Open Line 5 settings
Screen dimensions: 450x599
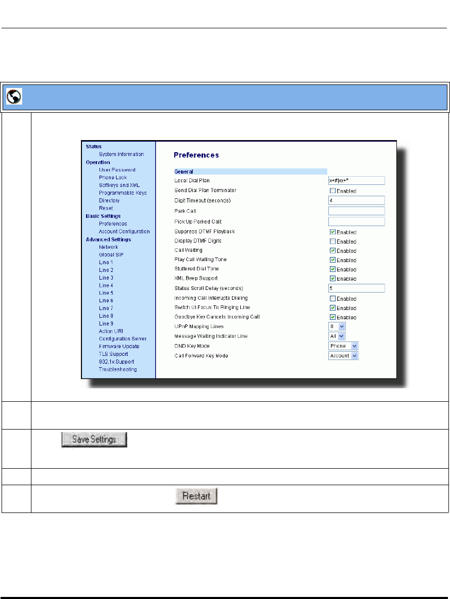coord(106,293)
